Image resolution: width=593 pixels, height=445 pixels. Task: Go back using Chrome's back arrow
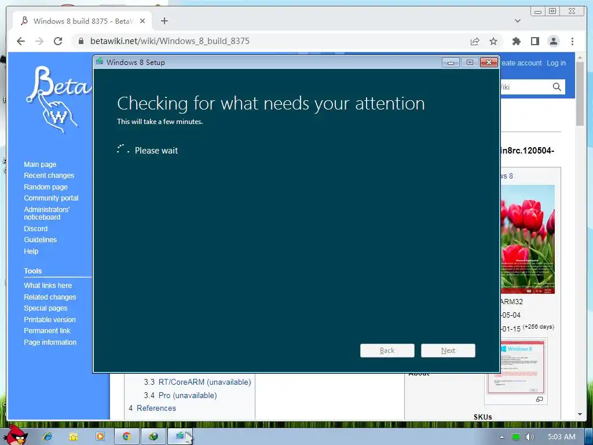(x=21, y=41)
